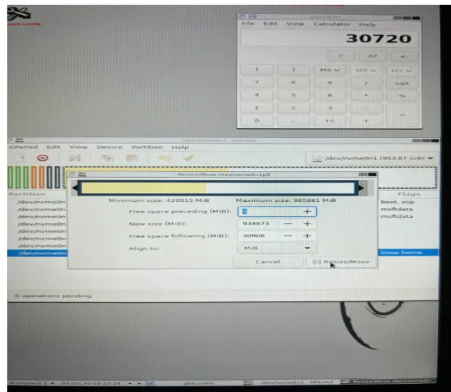Click the Paste partition toolbar icon
Viewport: 451px width, 392px height.
point(133,158)
